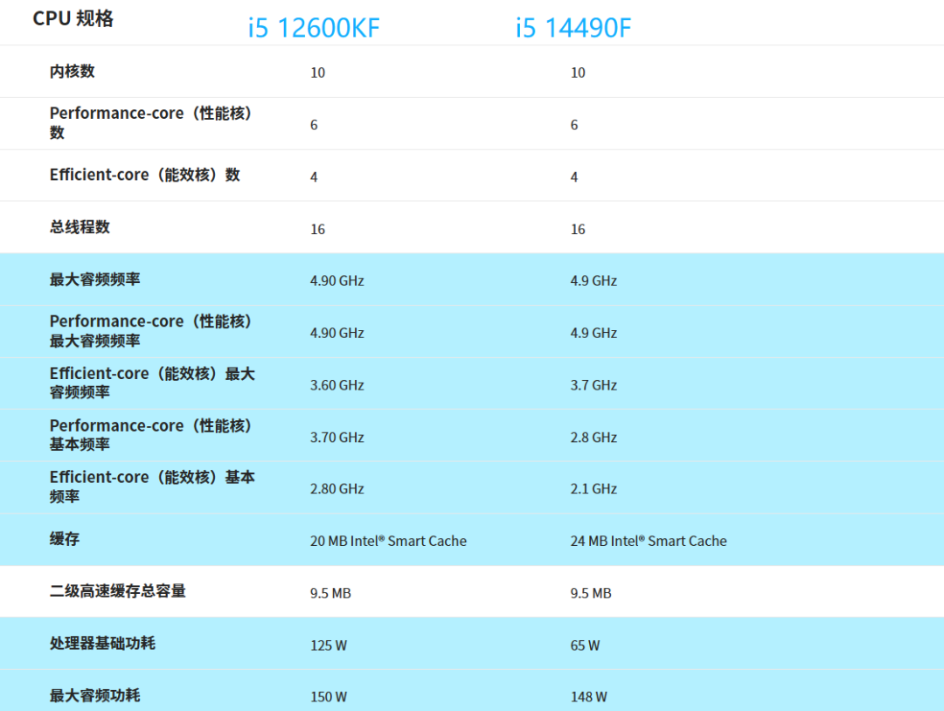
Task: Select the 最大睿频频率 row label
Action: (x=95, y=280)
